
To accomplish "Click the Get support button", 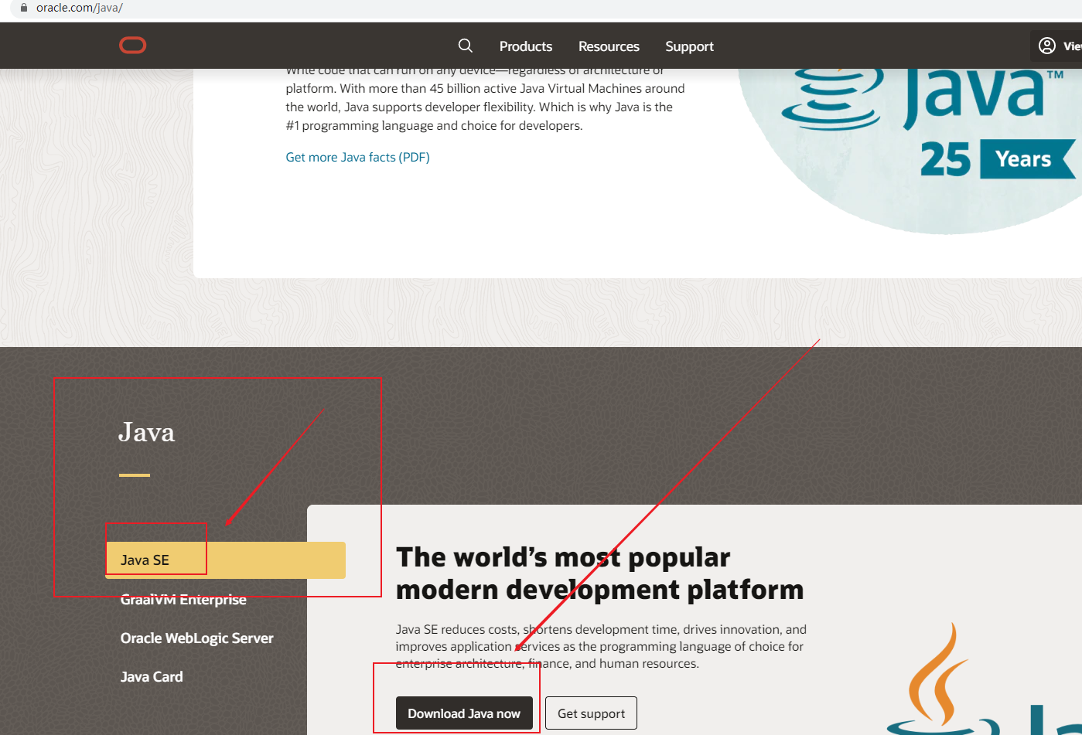I will point(591,713).
